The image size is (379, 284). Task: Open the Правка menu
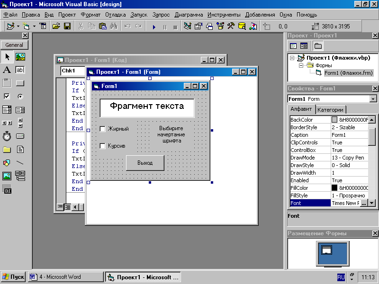[31, 15]
